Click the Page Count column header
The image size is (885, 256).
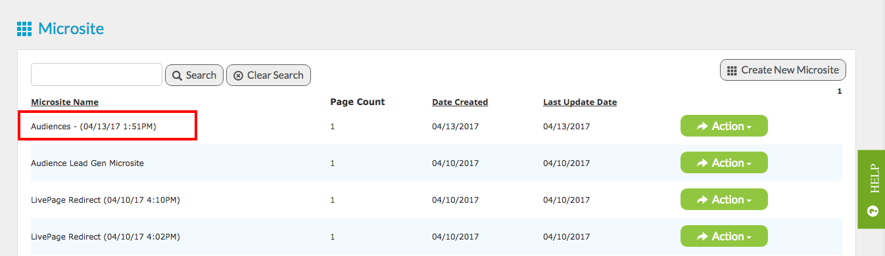pyautogui.click(x=358, y=102)
